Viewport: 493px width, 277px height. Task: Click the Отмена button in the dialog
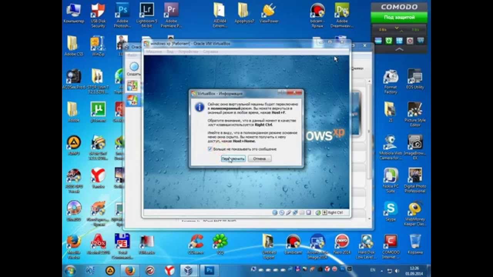pyautogui.click(x=259, y=159)
